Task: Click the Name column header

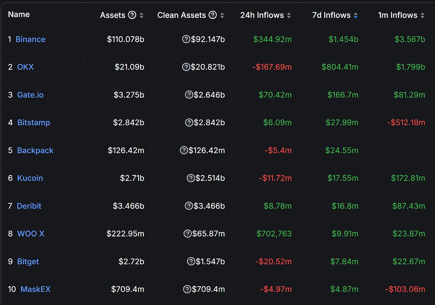Action: (x=19, y=14)
